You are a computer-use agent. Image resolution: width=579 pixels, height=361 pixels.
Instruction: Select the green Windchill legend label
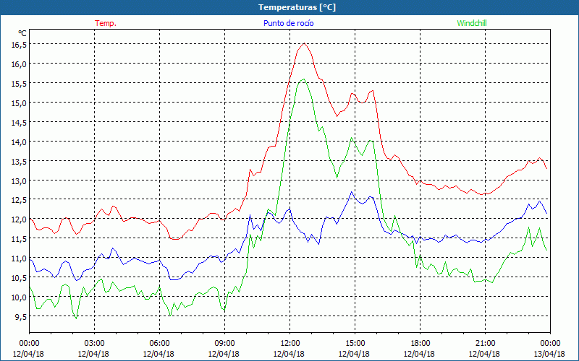coord(472,23)
